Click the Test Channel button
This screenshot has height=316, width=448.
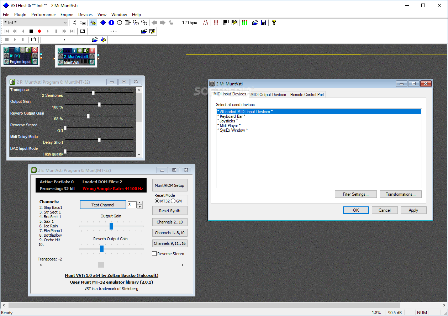click(x=103, y=205)
